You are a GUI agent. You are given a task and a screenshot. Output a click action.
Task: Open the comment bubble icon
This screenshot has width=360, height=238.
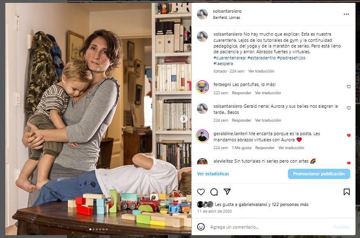214,192
